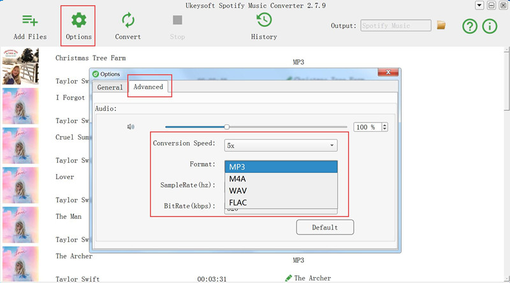The height and width of the screenshot is (283, 510).
Task: Click the main list vertical scrollbar
Action: coord(506,82)
